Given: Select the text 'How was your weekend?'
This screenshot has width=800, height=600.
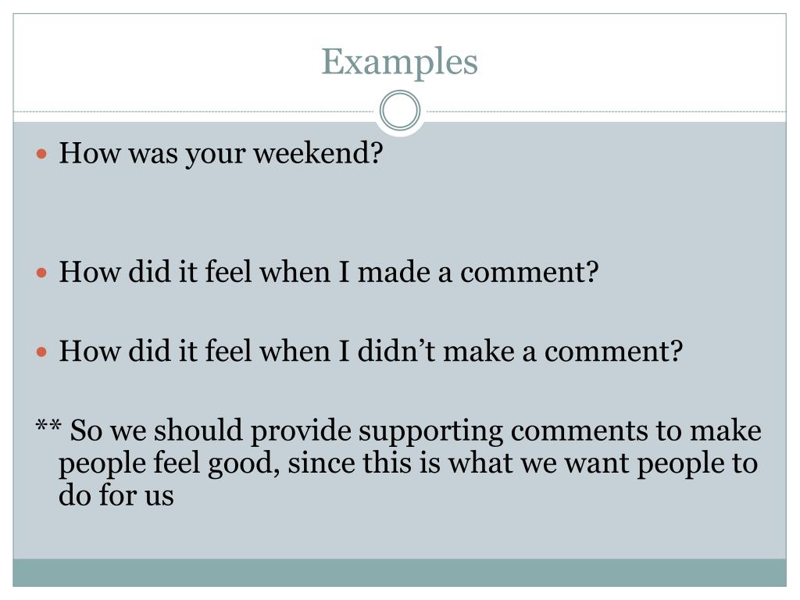Looking at the screenshot, I should (221, 153).
